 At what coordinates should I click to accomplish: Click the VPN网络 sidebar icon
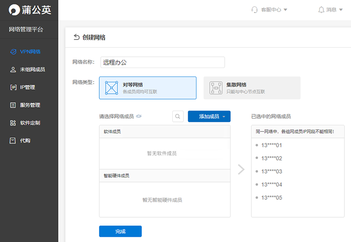click(x=14, y=52)
